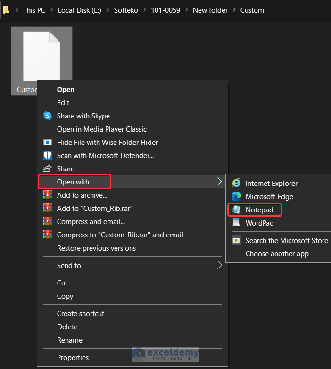The height and width of the screenshot is (369, 331).
Task: Click the WinRAR icon next to Add to archive
Action: point(47,195)
